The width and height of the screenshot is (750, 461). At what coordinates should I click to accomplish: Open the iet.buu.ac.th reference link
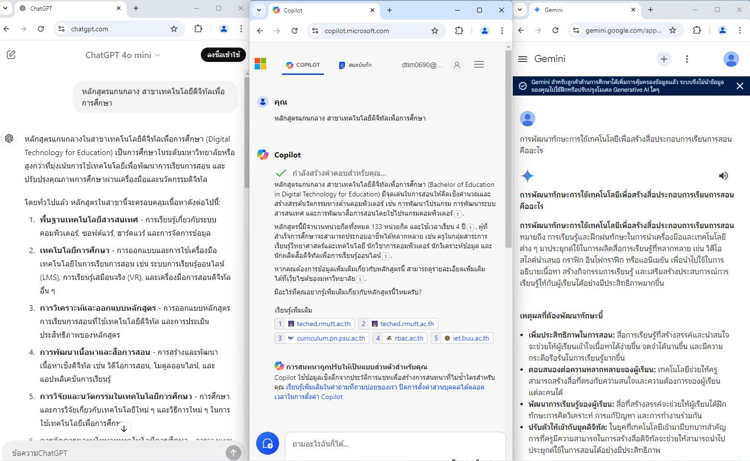point(470,338)
